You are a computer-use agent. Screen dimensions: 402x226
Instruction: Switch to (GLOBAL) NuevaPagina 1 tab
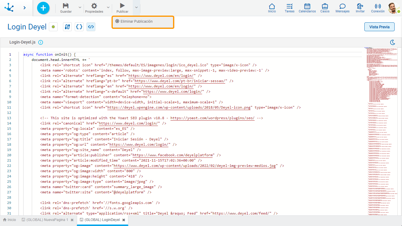pyautogui.click(x=45, y=220)
